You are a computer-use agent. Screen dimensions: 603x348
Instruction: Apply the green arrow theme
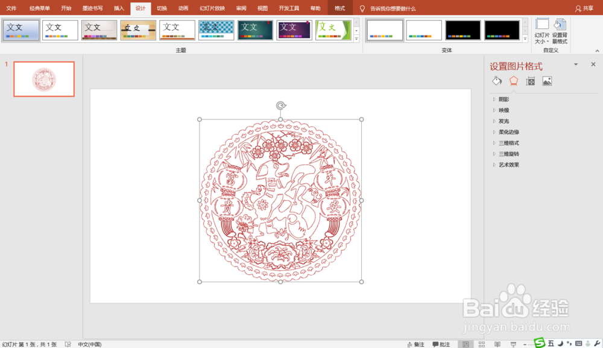pyautogui.click(x=333, y=30)
